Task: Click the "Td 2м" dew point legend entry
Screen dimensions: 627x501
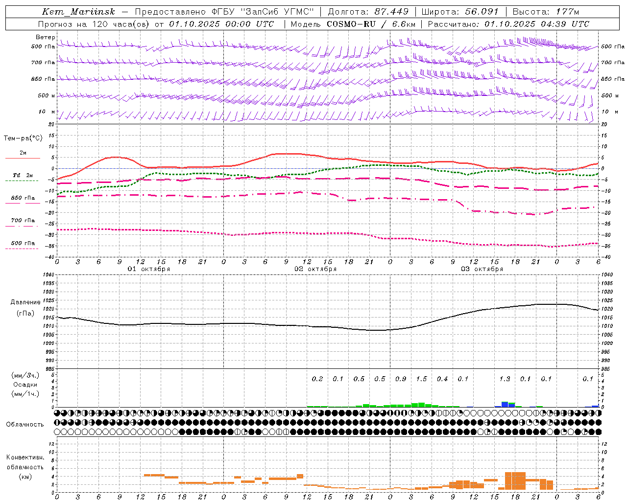Action: pos(23,175)
